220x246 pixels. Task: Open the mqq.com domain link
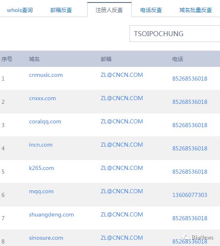[41, 192]
